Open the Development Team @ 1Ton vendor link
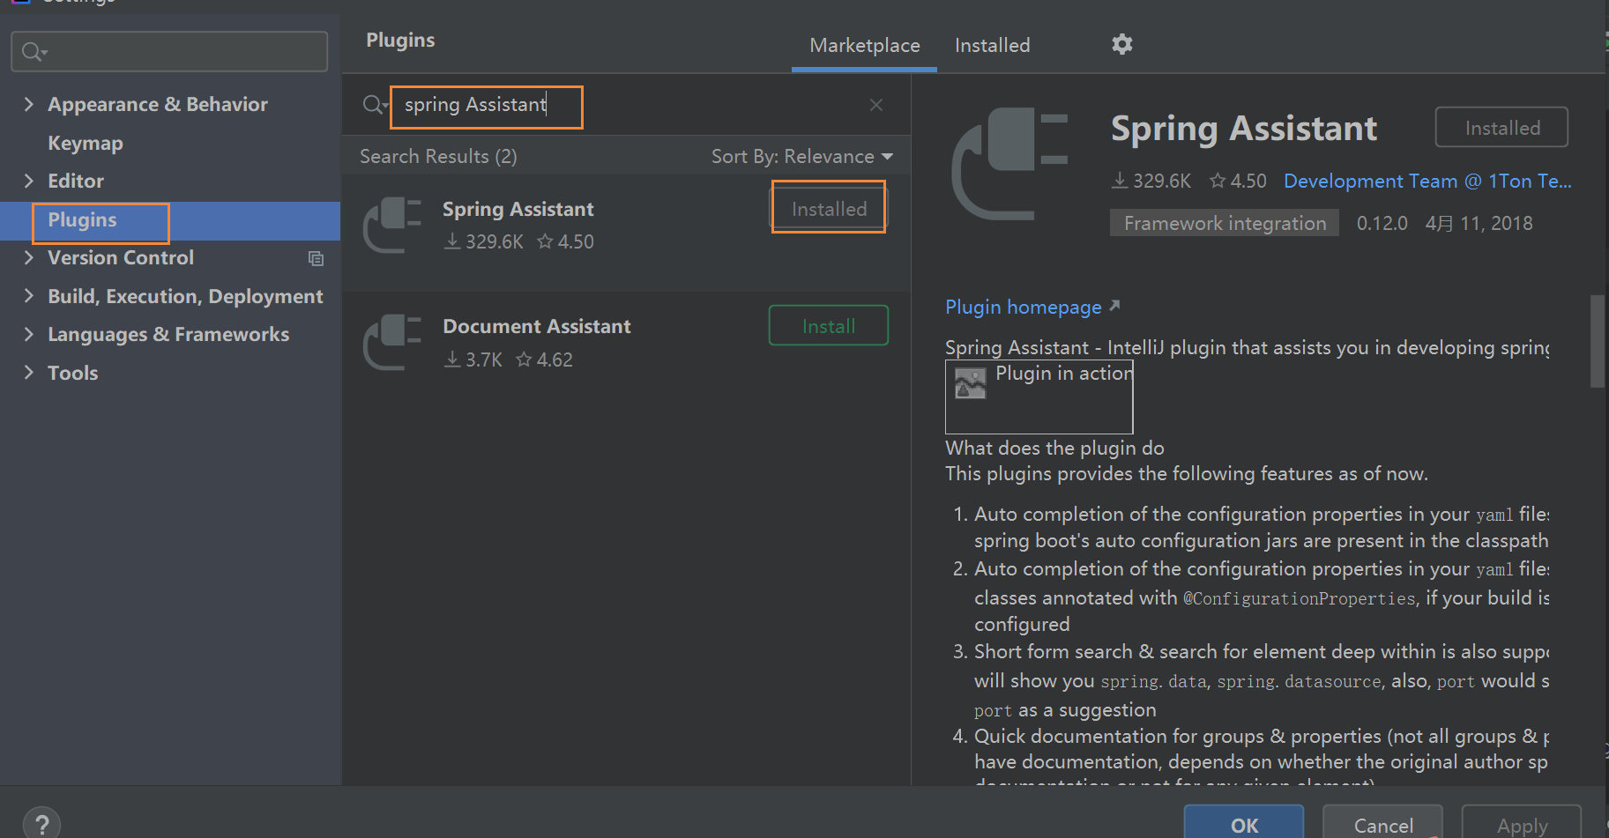This screenshot has width=1609, height=838. point(1427,181)
